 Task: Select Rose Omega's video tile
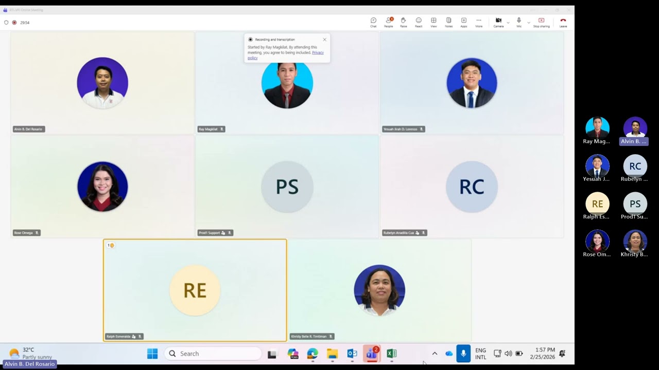[102, 187]
